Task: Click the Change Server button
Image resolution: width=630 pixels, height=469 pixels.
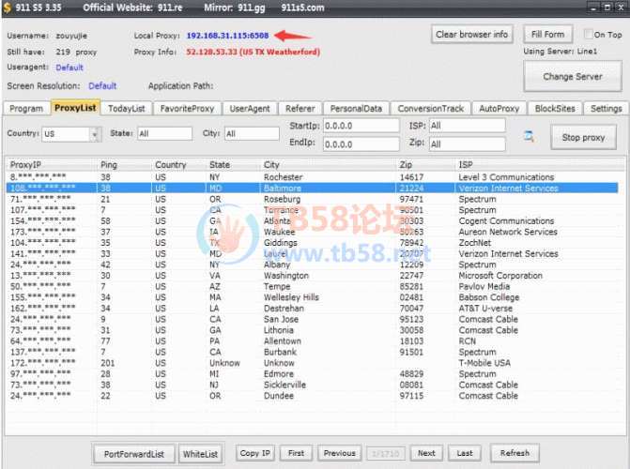Action: (x=573, y=76)
